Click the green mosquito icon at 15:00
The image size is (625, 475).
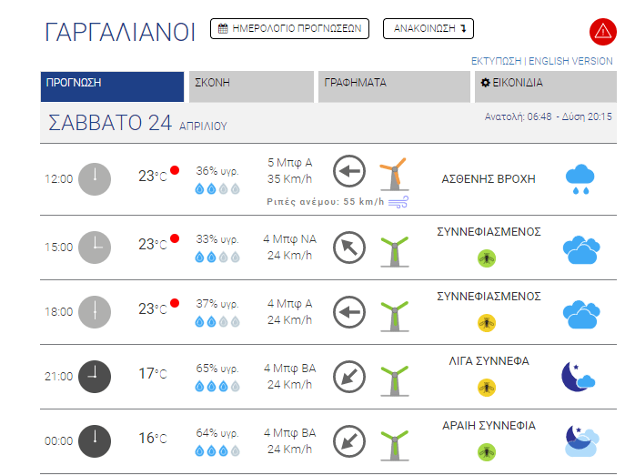click(x=487, y=258)
